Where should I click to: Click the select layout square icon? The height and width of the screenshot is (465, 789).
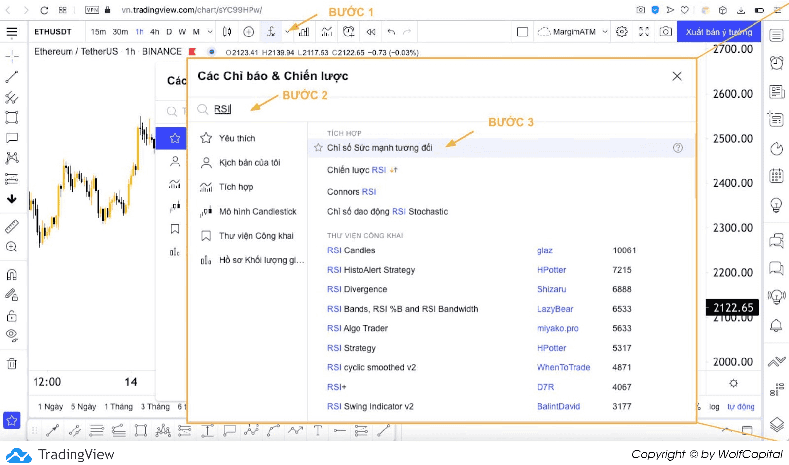[x=523, y=32]
